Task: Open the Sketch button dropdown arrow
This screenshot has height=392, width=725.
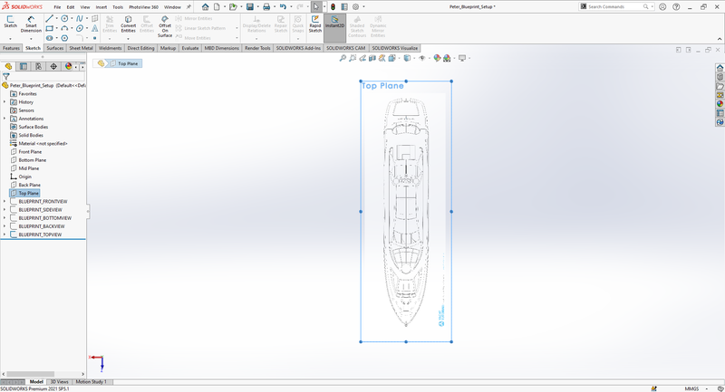Action: (10, 38)
